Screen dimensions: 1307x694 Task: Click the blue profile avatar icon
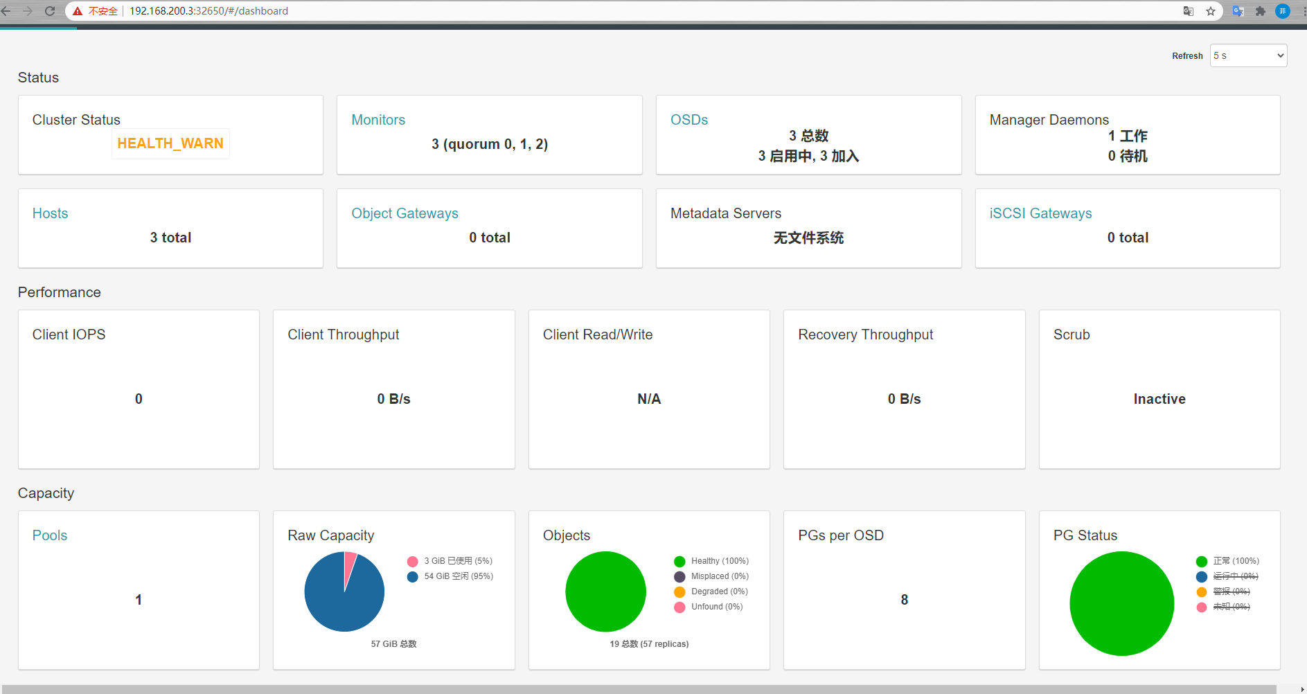(1283, 11)
